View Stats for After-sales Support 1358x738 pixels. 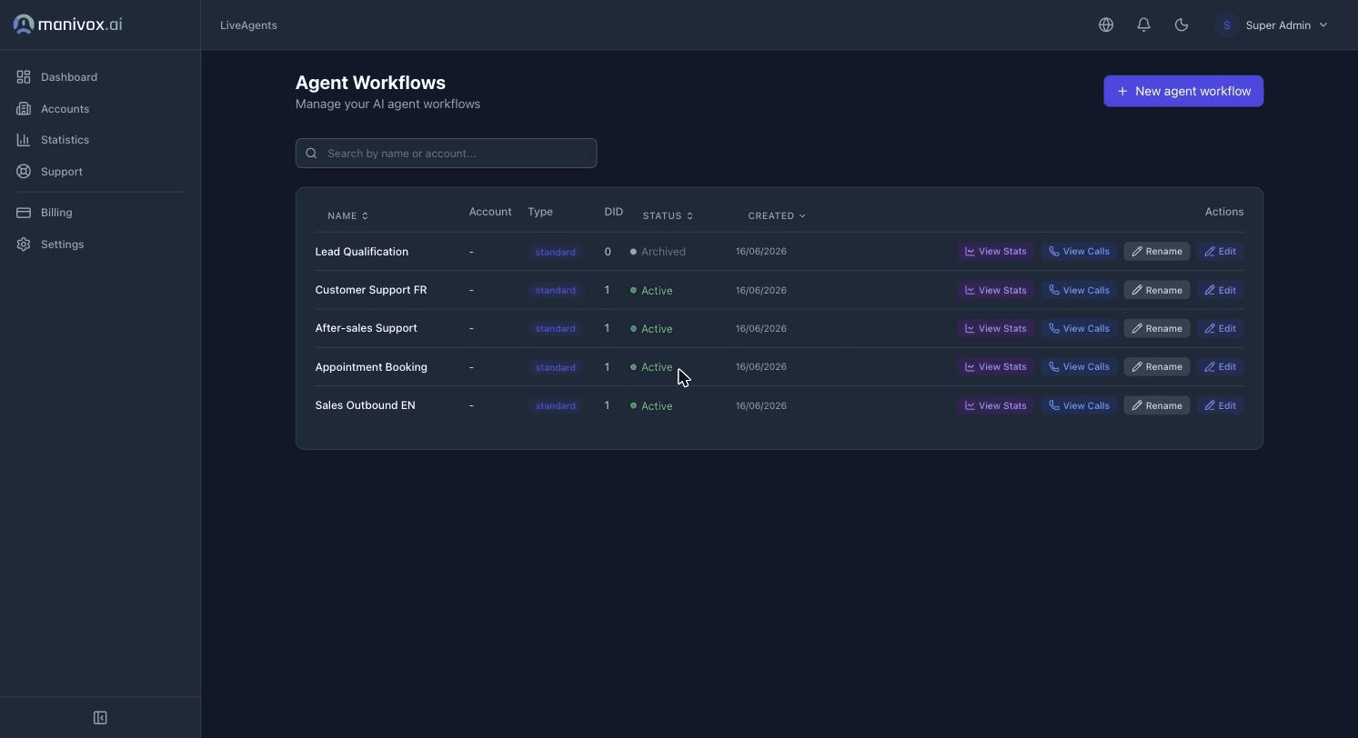[x=995, y=329]
